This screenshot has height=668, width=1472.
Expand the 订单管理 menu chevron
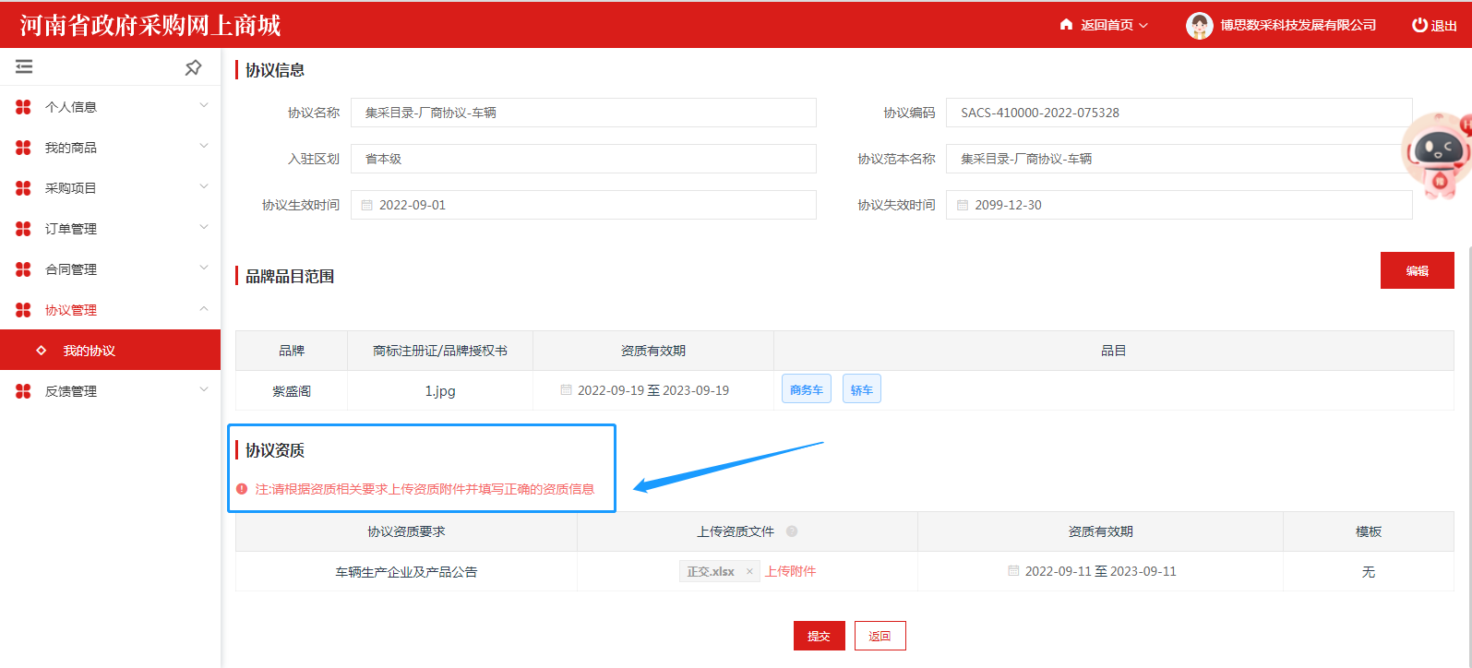point(204,228)
